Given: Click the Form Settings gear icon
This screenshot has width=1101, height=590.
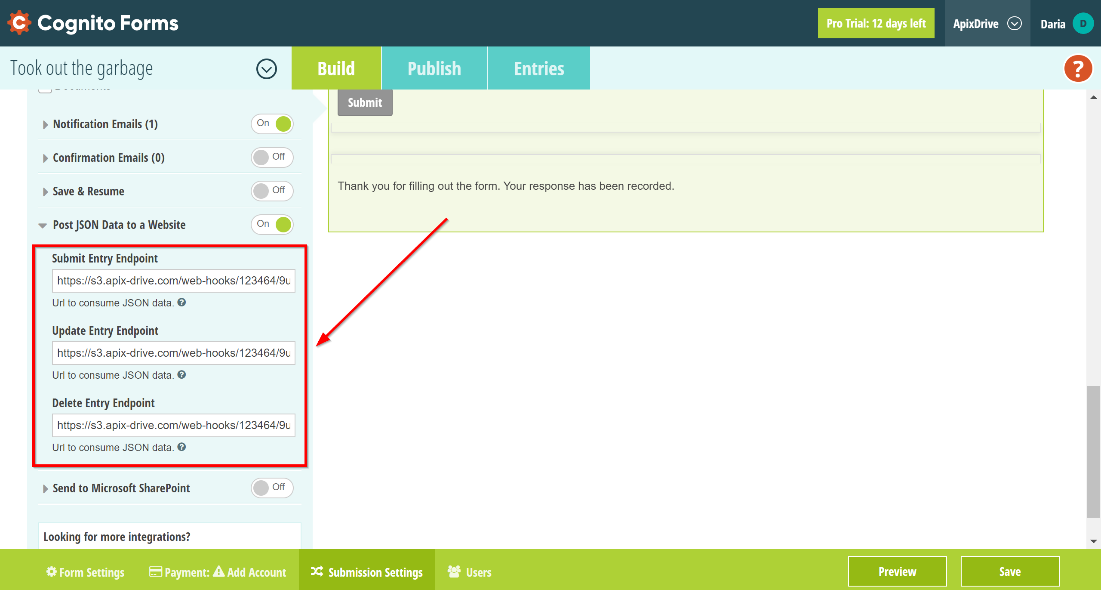Looking at the screenshot, I should pyautogui.click(x=52, y=571).
